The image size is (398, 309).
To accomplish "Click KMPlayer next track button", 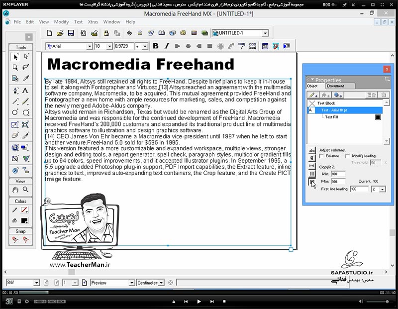I will pos(212,302).
